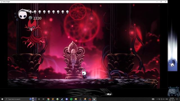Launch Google Chrome from the taskbar
Image resolution: width=180 pixels, height=101 pixels.
[48, 99]
